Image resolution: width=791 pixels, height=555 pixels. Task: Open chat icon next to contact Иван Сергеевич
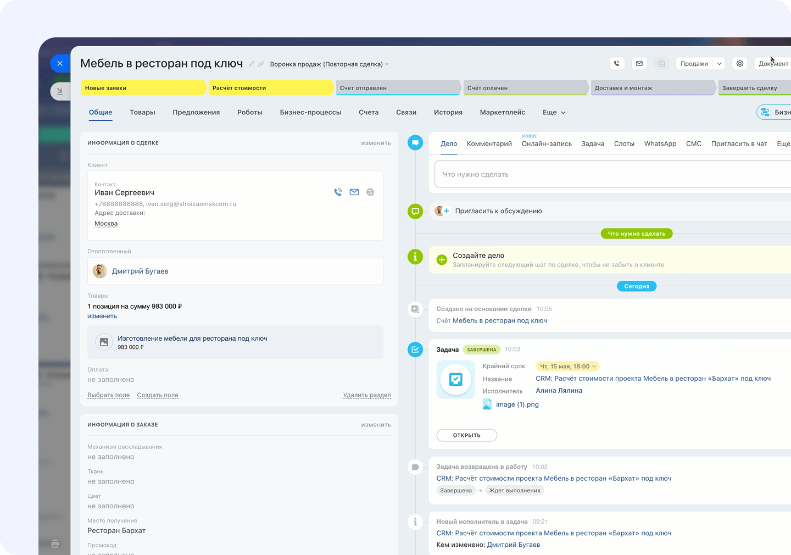tap(370, 192)
